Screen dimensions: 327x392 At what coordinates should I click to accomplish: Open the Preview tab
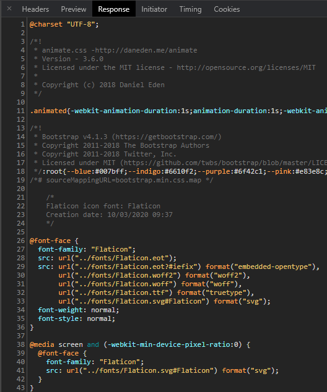tap(74, 9)
